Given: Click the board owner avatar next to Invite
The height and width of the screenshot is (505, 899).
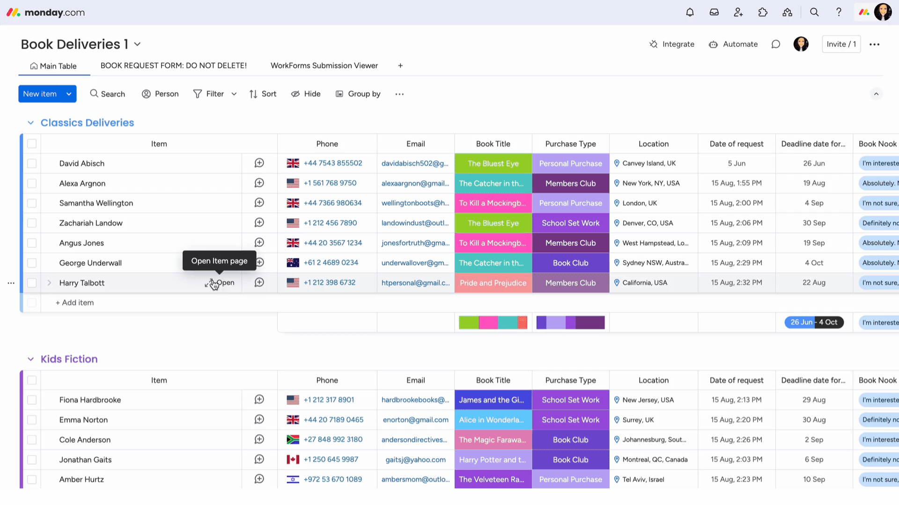Looking at the screenshot, I should pos(801,44).
